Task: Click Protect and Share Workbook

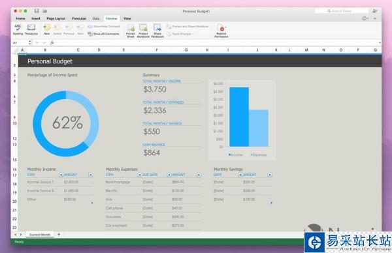Action: [x=188, y=27]
